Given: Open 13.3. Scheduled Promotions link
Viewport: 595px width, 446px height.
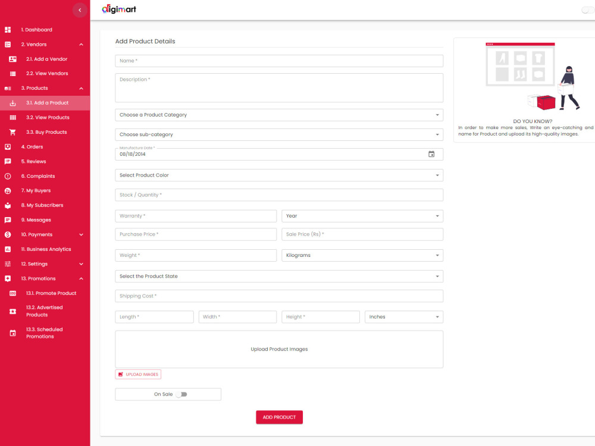Looking at the screenshot, I should click(x=45, y=333).
